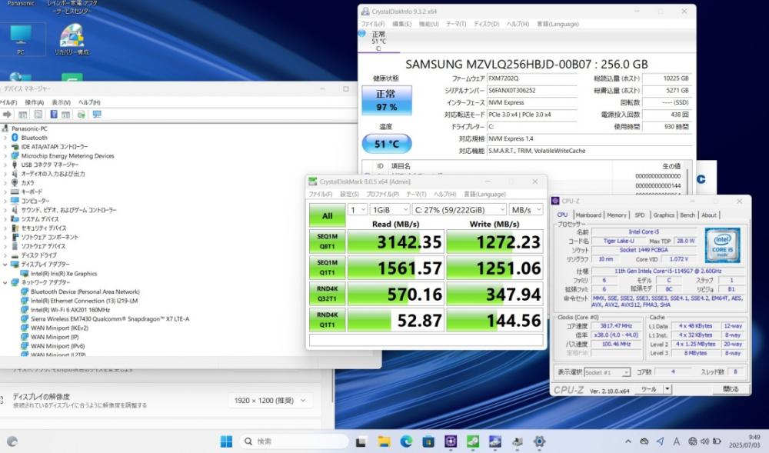Click the Bluetooth device category icon

click(15, 138)
